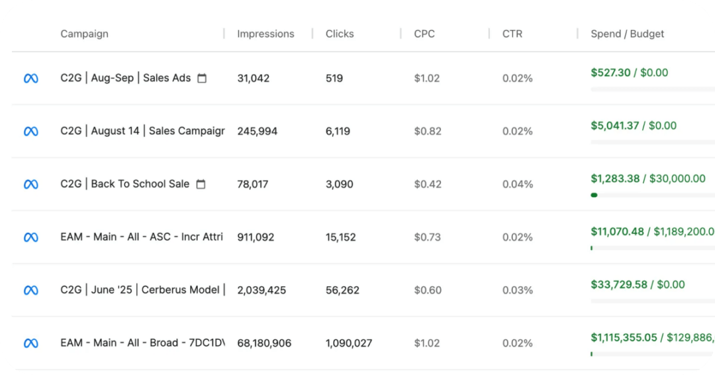Sort by the Campaign column header

(x=84, y=34)
